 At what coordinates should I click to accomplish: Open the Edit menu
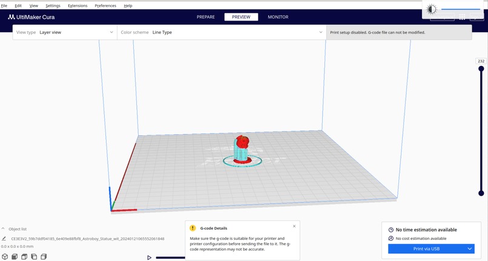(18, 5)
